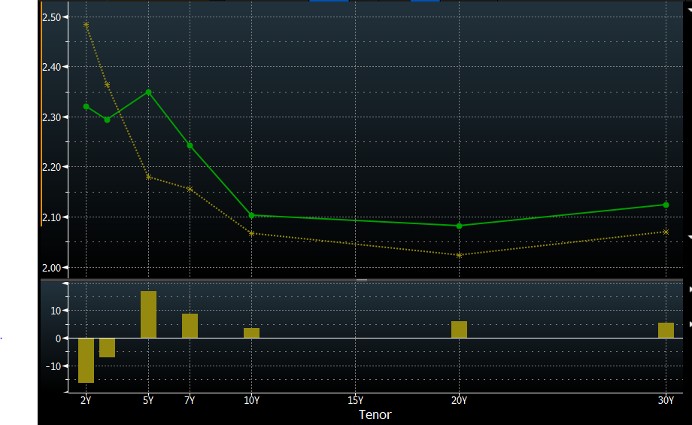Select the tall positive bar at 5Y
The image size is (692, 425).
point(148,314)
